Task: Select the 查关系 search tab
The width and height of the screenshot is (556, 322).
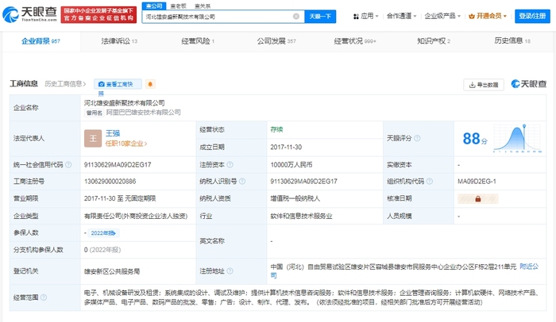Action: pos(203,6)
